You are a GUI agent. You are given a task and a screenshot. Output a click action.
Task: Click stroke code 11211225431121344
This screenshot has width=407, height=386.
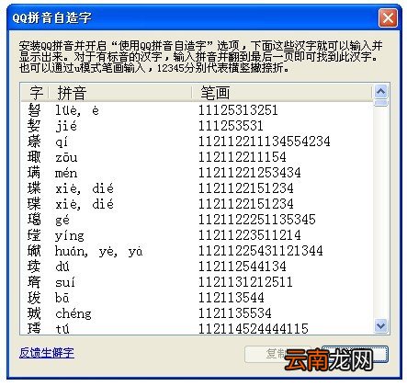[261, 251]
